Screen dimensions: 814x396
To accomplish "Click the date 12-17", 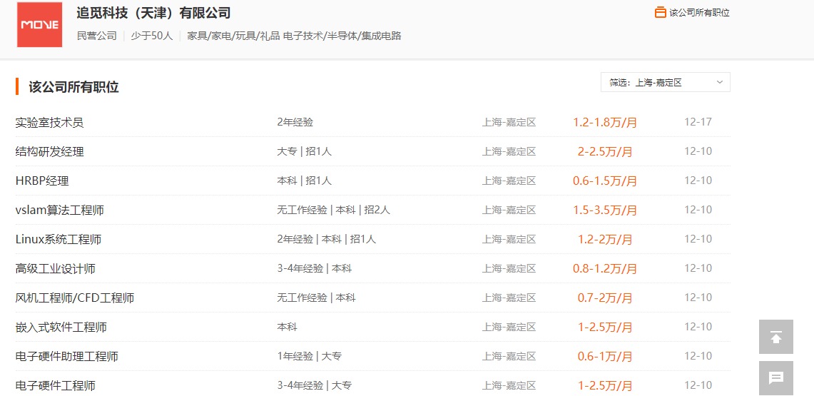I will (698, 123).
